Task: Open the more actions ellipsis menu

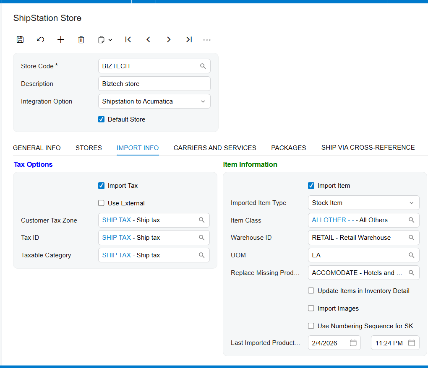Action: [207, 40]
